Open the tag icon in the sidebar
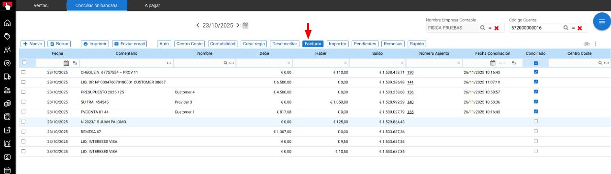 (7, 36)
